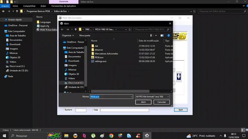Go up one folder in dialog
This screenshot has width=248, height=139.
(x=76, y=29)
